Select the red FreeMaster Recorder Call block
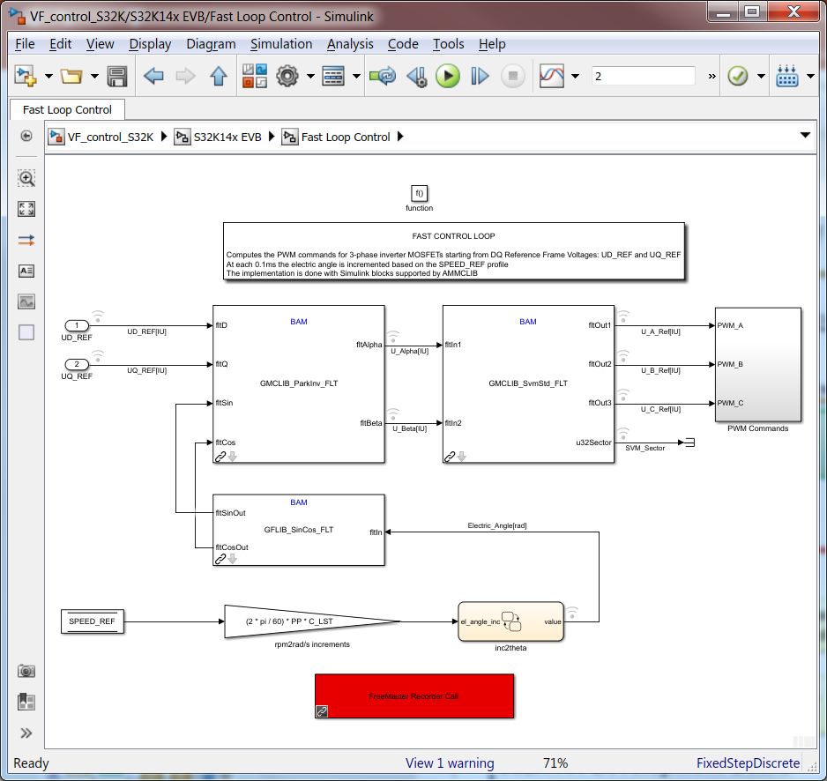This screenshot has width=827, height=781. (x=414, y=696)
